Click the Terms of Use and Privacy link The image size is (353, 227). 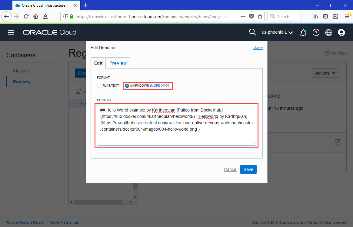coord(25,222)
